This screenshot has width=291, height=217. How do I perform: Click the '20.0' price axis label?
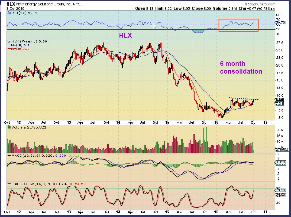click(280, 65)
